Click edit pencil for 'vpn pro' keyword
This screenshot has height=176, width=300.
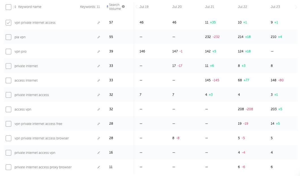[99, 52]
